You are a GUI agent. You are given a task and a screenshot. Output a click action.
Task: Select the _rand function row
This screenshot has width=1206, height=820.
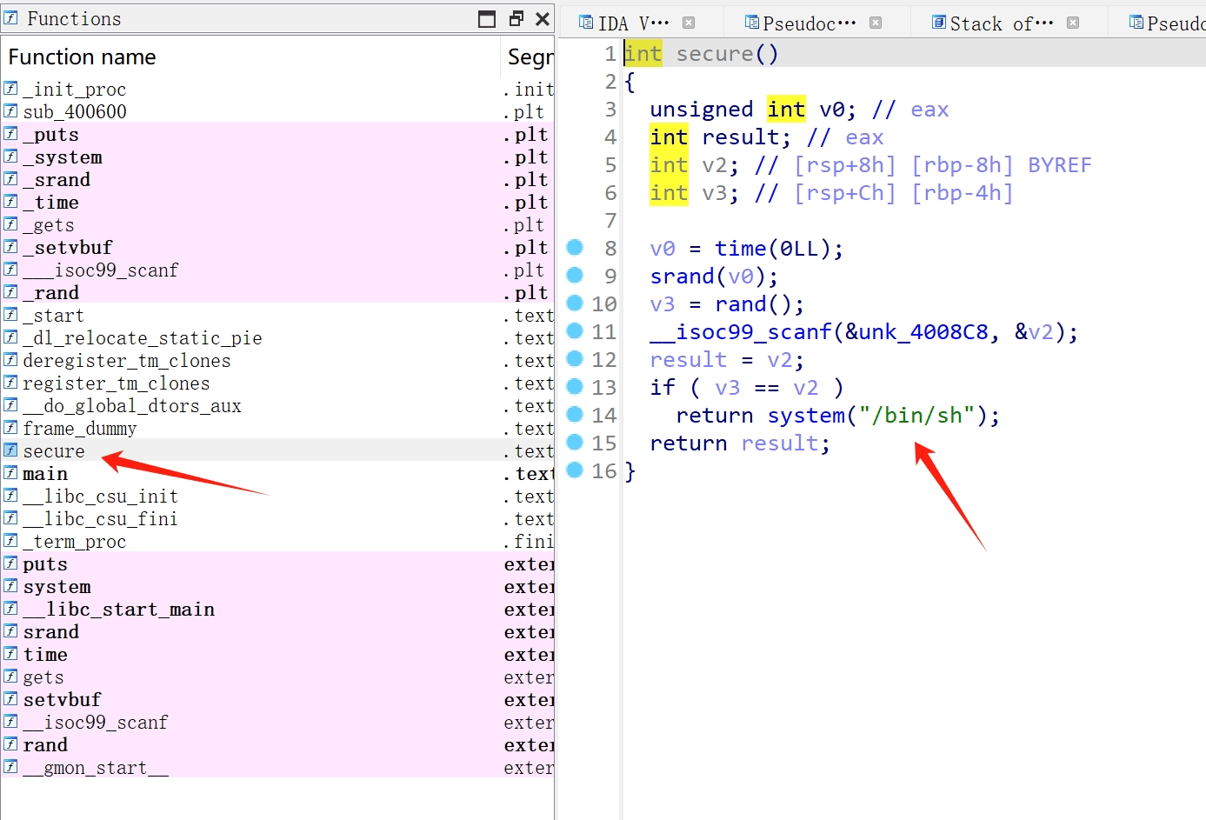pyautogui.click(x=277, y=292)
